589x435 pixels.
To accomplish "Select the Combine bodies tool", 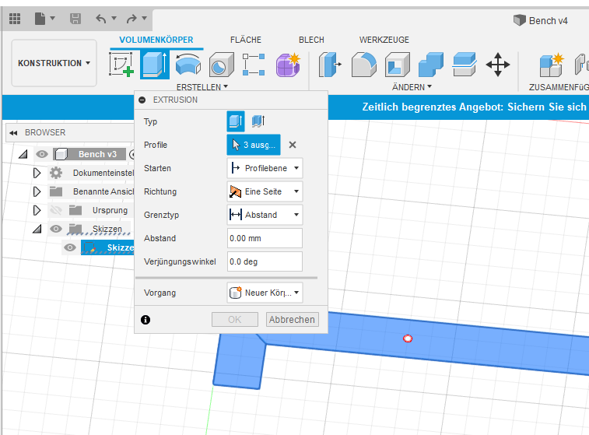I will point(431,65).
